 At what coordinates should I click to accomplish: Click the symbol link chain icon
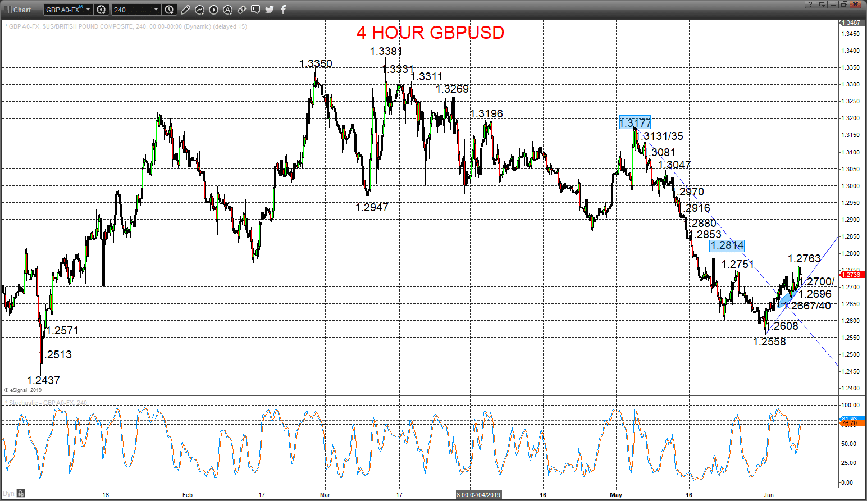[x=242, y=10]
